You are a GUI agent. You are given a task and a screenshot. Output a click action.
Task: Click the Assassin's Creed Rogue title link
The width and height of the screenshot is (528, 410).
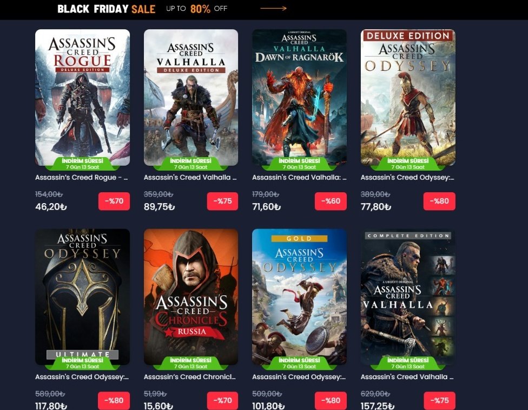pos(82,177)
